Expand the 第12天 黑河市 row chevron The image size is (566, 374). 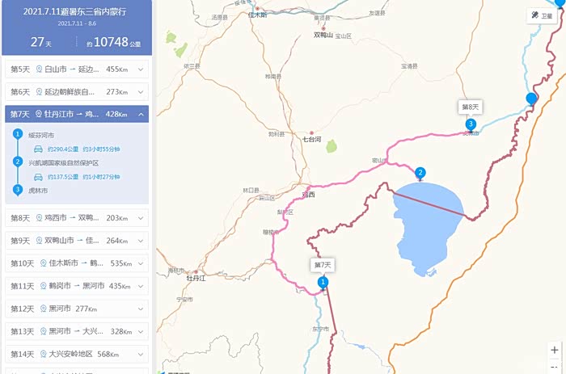[x=141, y=309]
